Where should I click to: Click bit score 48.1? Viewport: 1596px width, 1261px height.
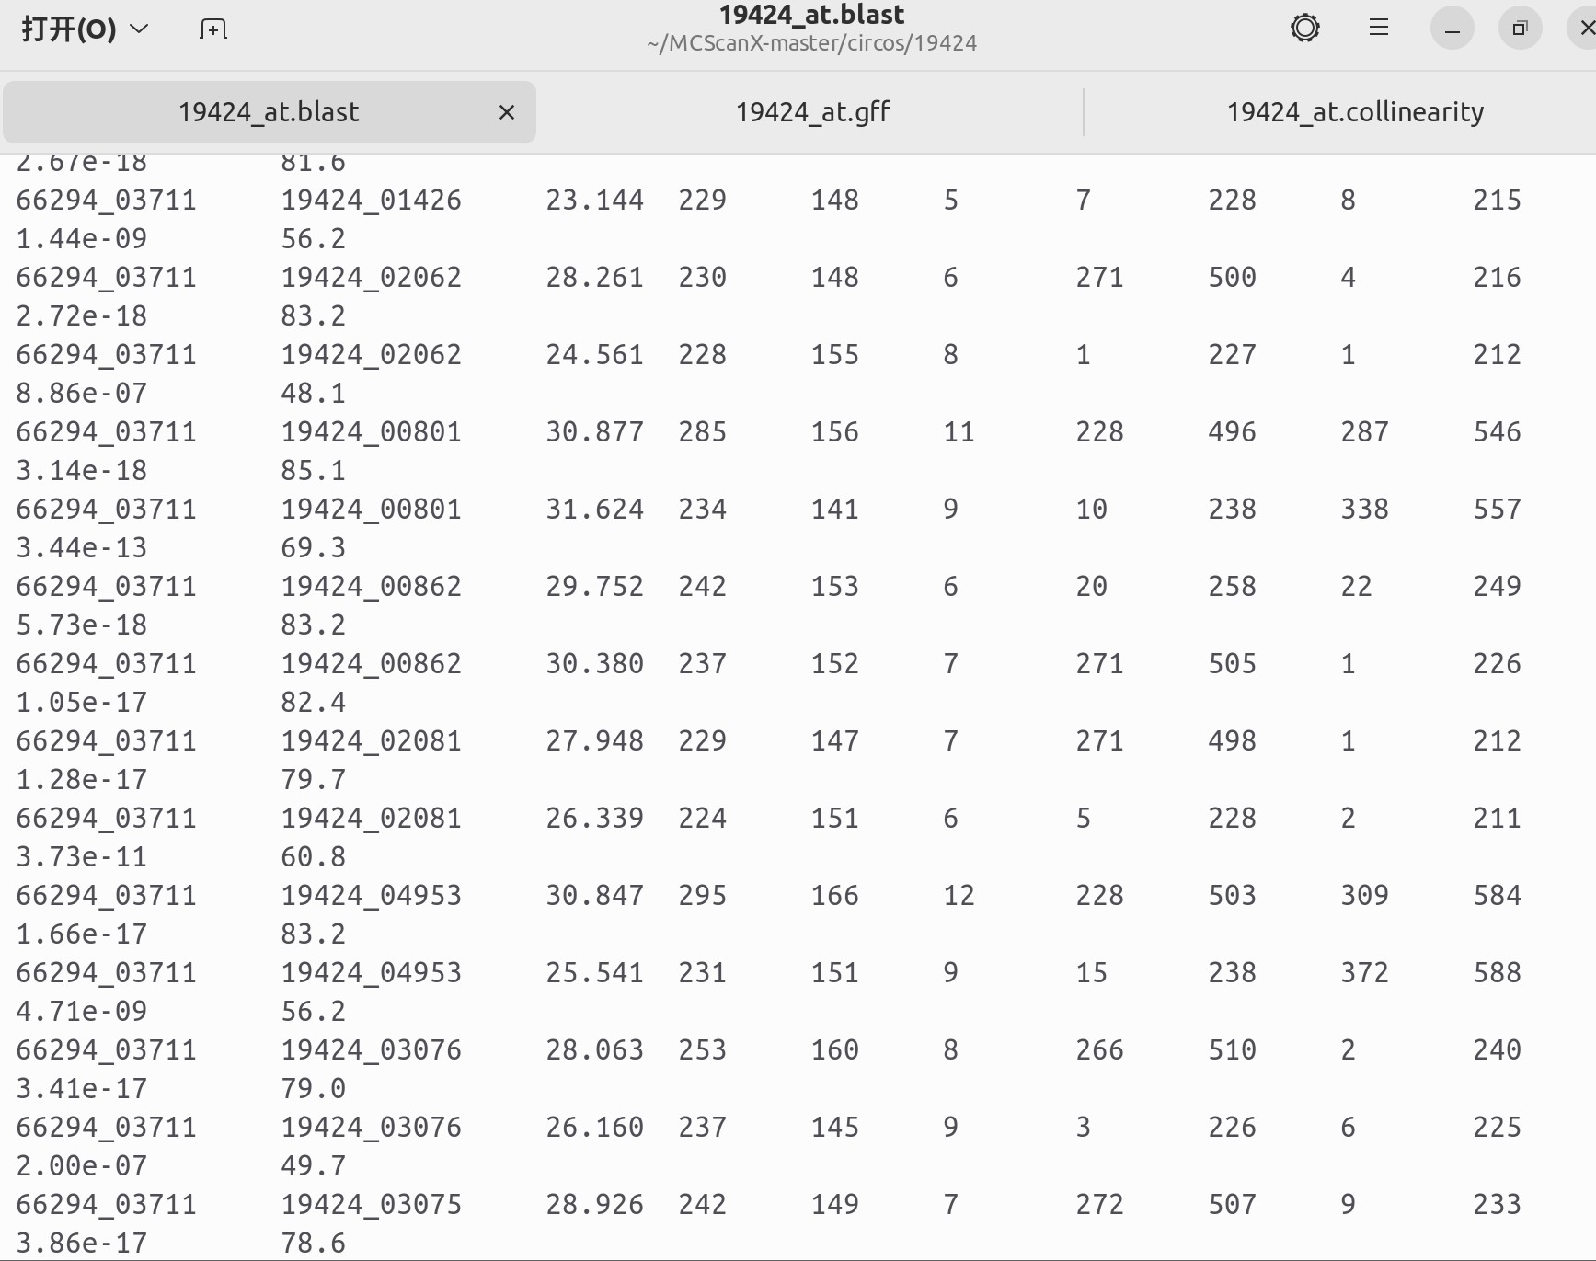tap(313, 394)
